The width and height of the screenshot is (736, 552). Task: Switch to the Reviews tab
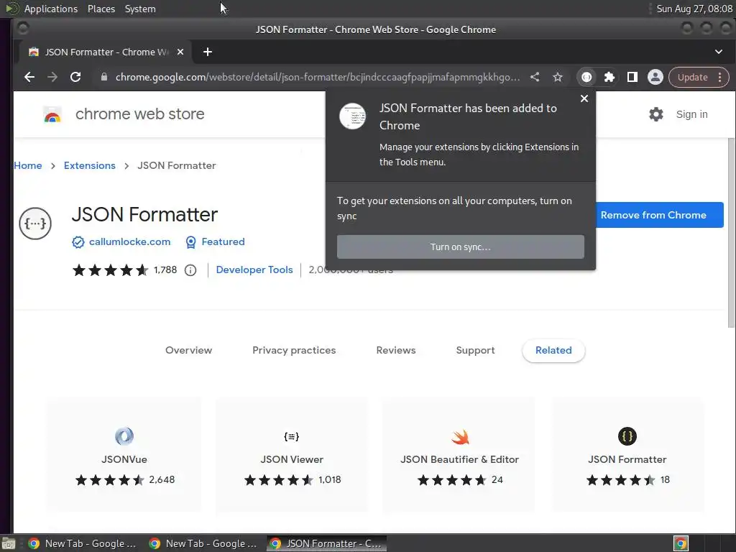tap(396, 350)
